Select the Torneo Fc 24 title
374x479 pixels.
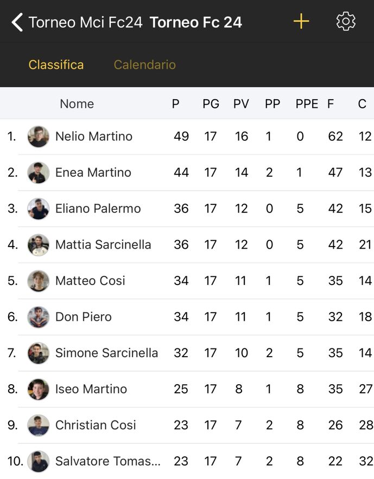coord(196,22)
